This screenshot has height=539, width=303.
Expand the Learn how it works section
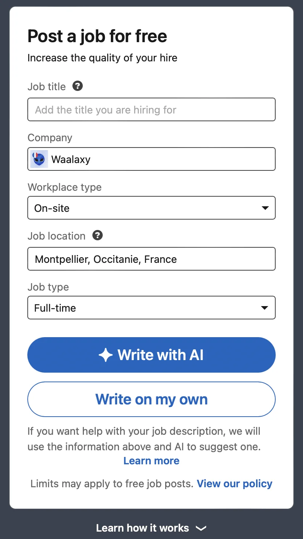[151, 528]
